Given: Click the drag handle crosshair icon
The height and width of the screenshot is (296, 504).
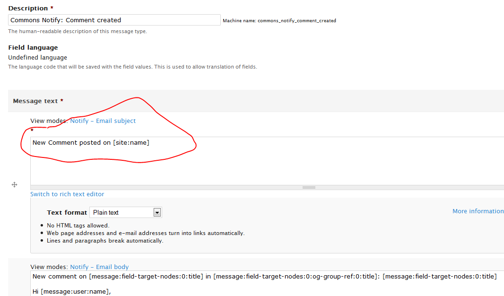Looking at the screenshot, I should point(14,185).
